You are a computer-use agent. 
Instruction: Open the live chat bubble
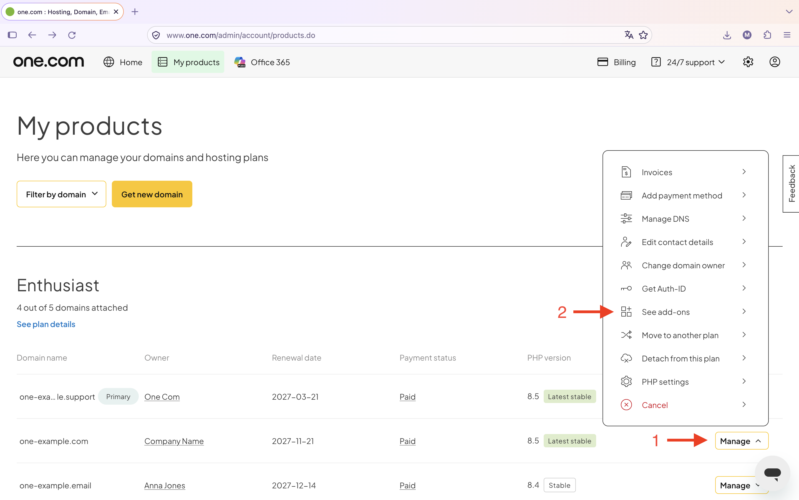point(772,473)
